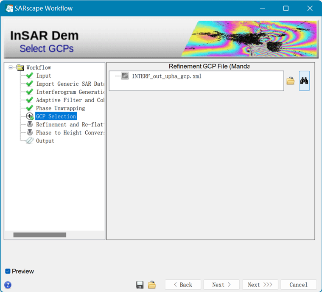Click the Next >>> button
Image resolution: width=322 pixels, height=292 pixels.
pyautogui.click(x=260, y=285)
